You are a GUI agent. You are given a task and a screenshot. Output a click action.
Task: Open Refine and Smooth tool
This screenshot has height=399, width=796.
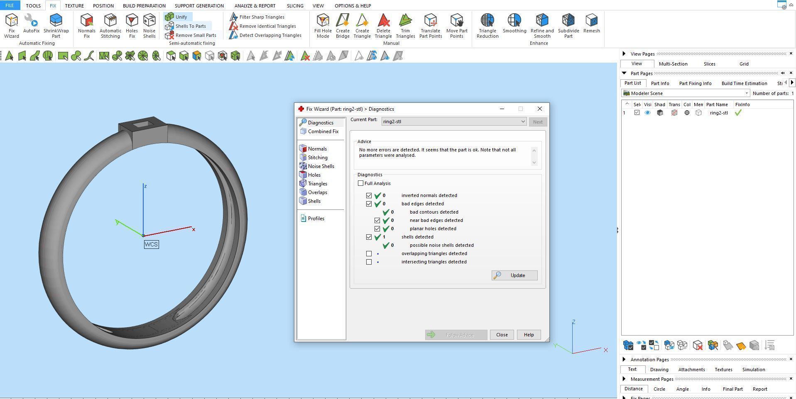click(542, 26)
